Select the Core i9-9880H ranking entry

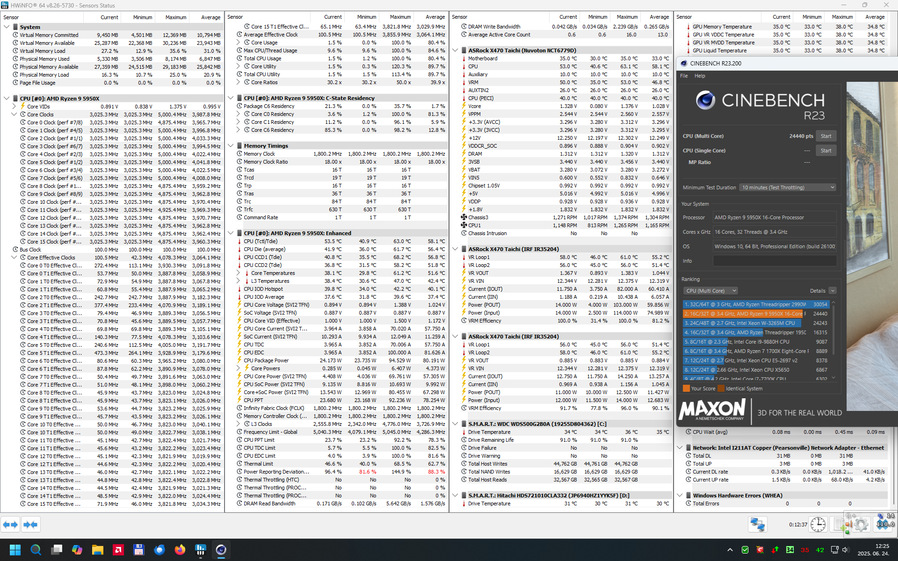tap(755, 342)
